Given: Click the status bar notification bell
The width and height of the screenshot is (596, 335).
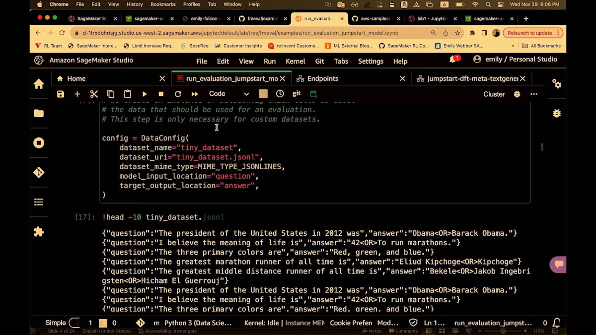Looking at the screenshot, I should point(557,323).
